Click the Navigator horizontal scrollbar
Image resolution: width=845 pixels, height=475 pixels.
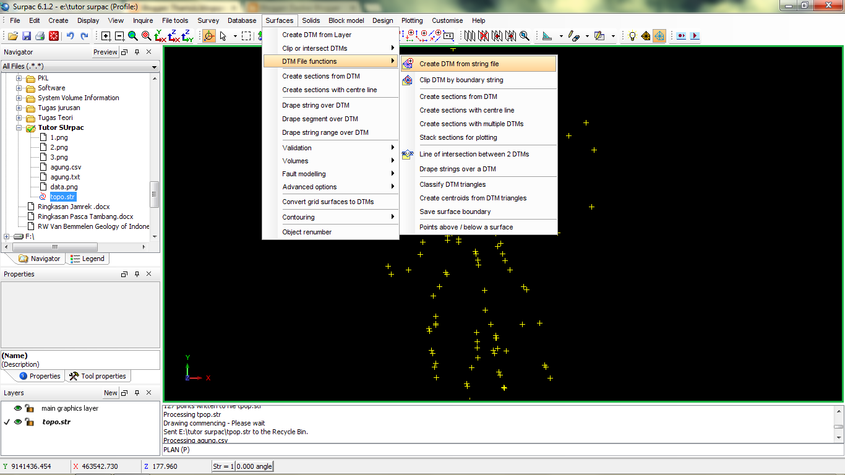pyautogui.click(x=54, y=247)
